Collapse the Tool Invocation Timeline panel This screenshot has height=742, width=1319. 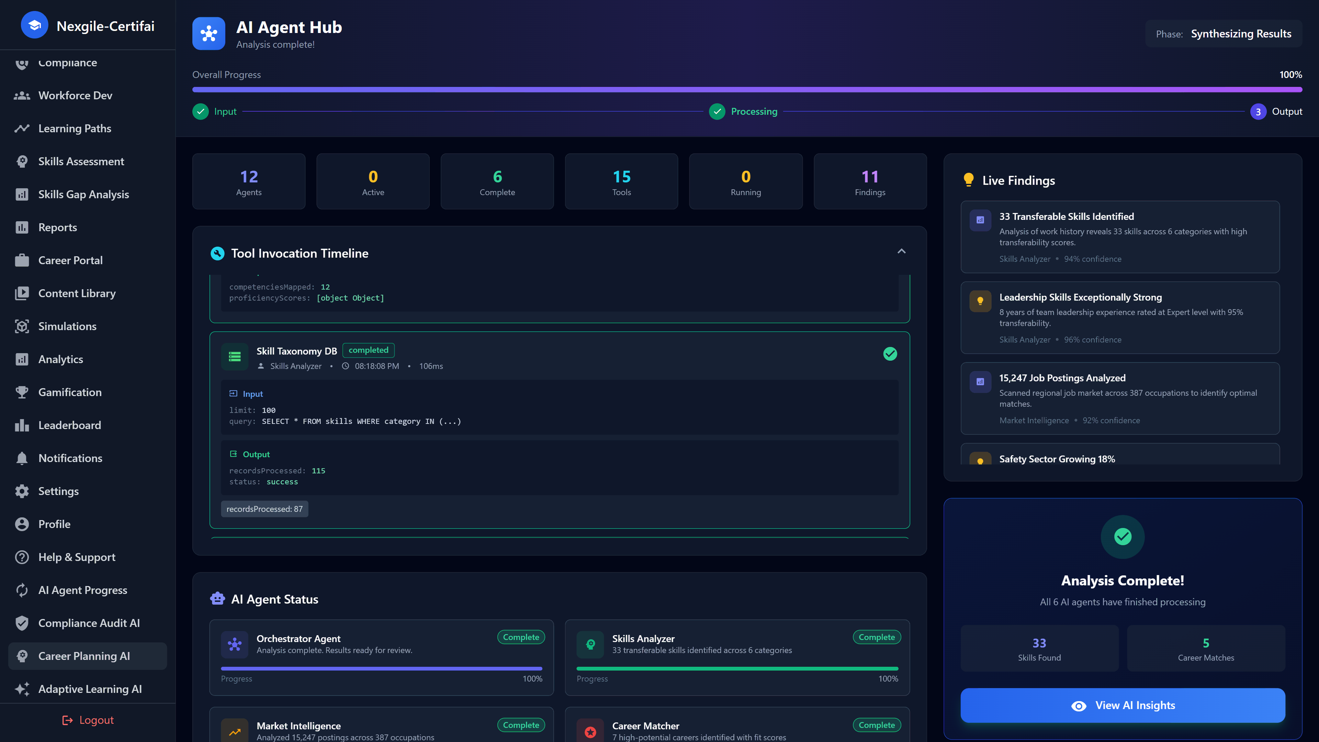click(x=901, y=251)
